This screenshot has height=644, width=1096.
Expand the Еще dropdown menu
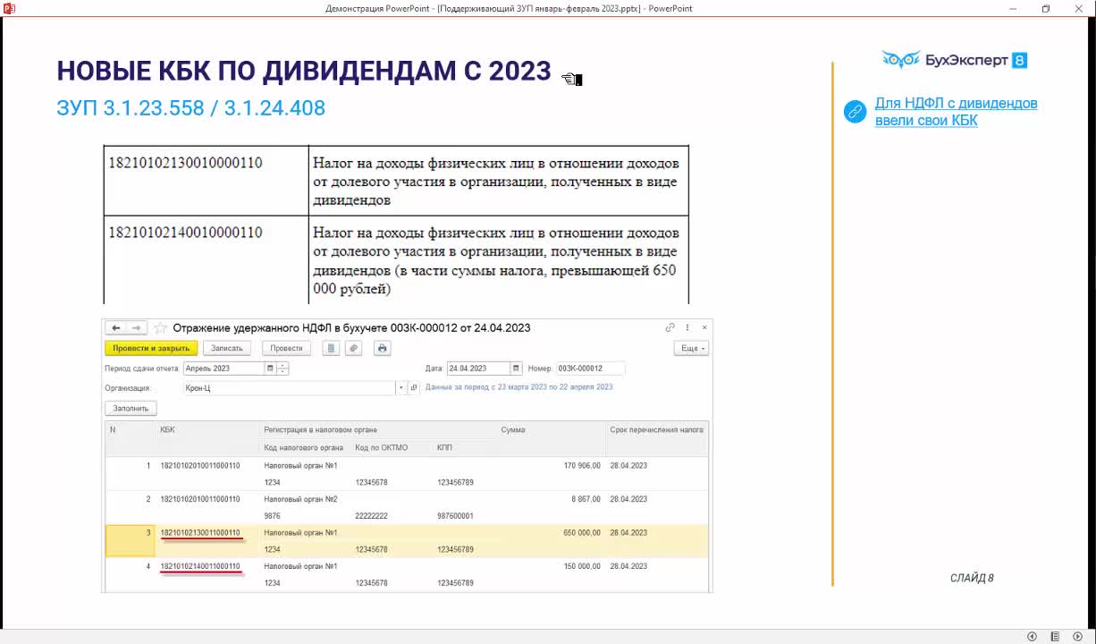coord(691,348)
